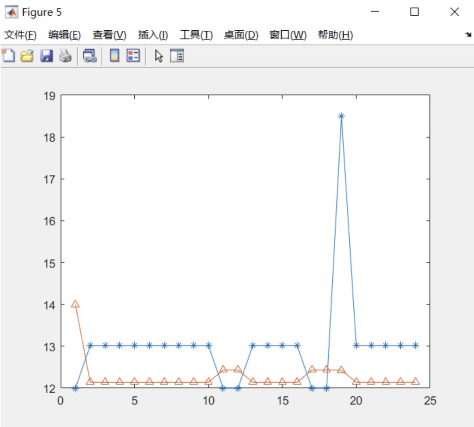Open a file with the folder icon
Viewport: 474px width, 427px height.
[x=27, y=56]
